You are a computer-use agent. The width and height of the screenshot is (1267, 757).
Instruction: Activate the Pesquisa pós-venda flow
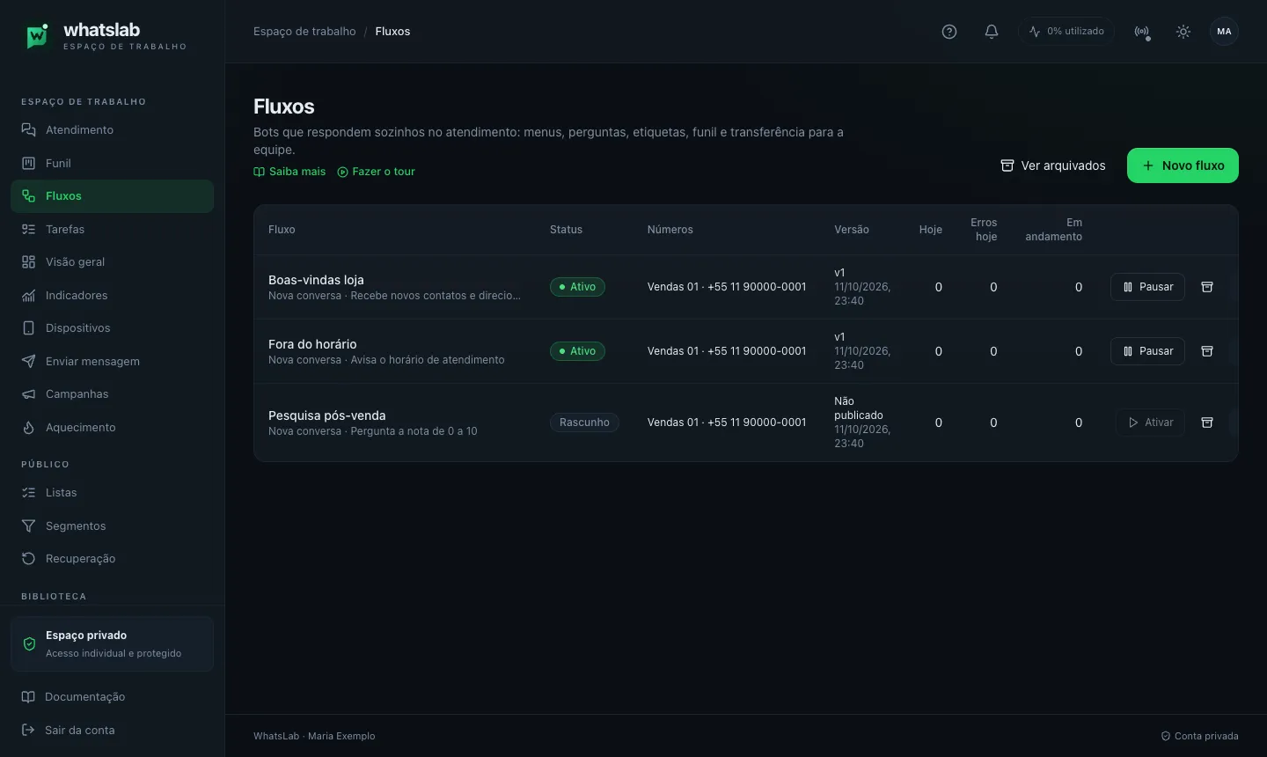click(x=1150, y=423)
